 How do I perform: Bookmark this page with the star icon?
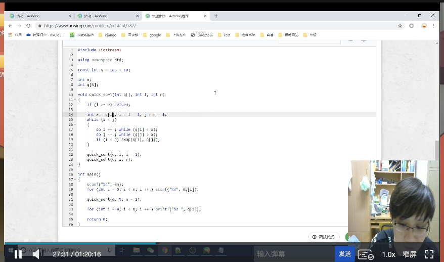[x=400, y=26]
